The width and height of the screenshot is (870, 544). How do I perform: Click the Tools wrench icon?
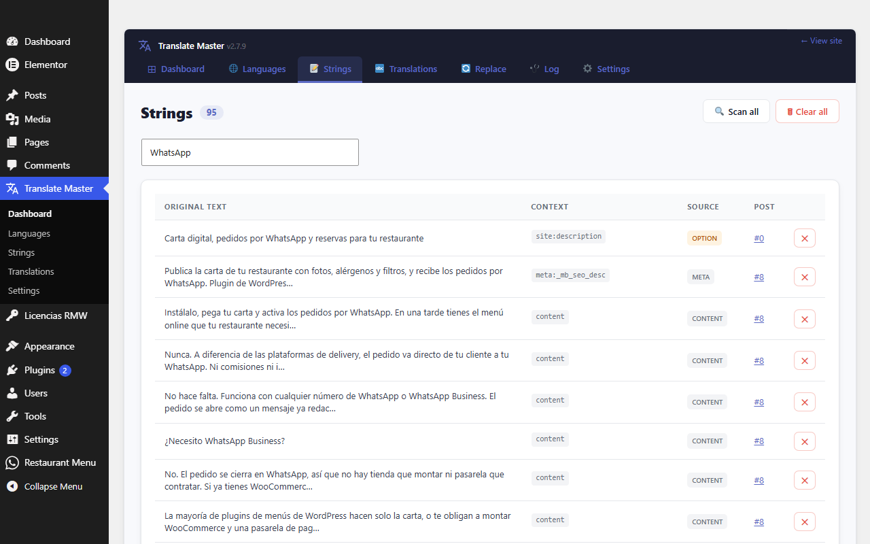pyautogui.click(x=12, y=416)
